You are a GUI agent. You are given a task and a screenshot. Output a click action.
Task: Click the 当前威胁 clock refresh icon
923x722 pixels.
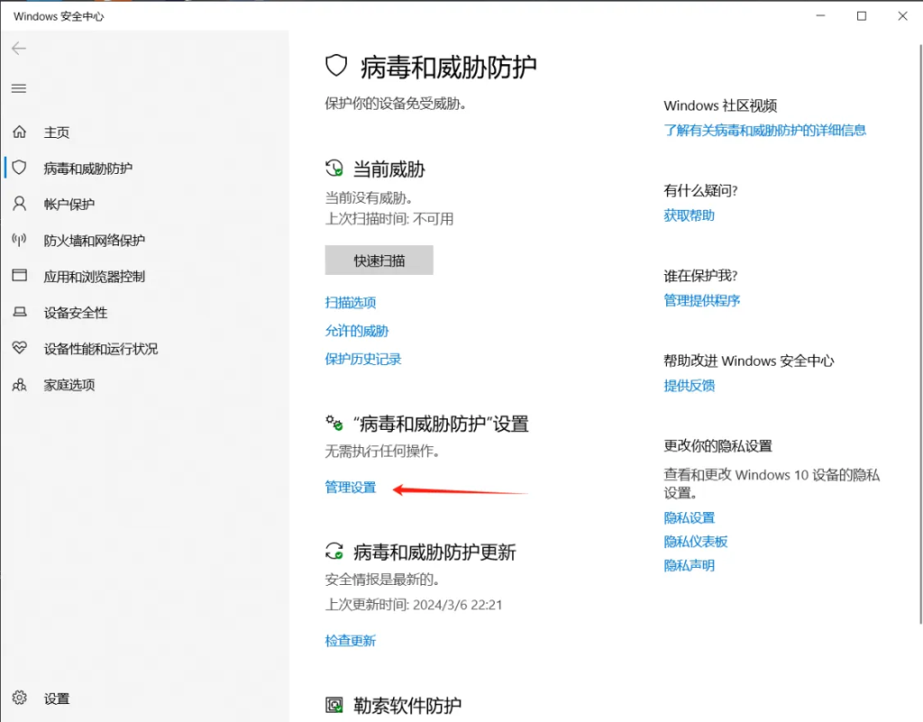[334, 169]
